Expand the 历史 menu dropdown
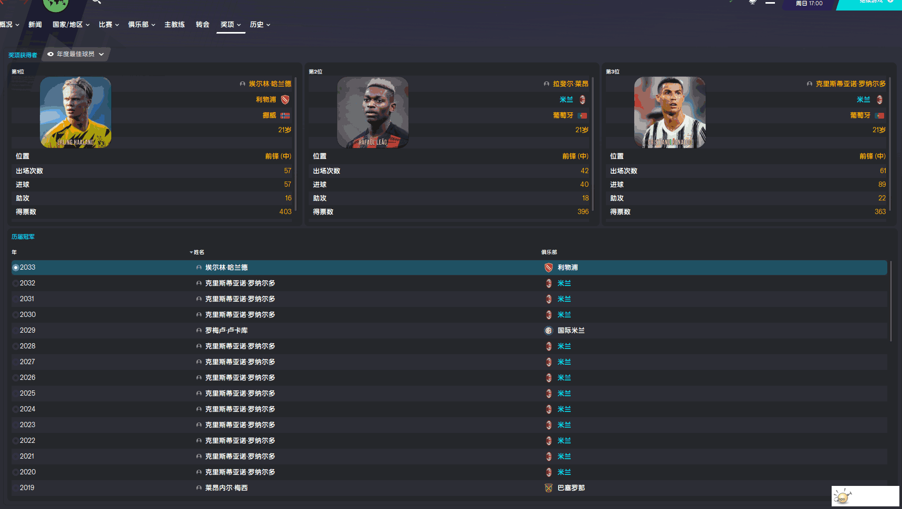The width and height of the screenshot is (902, 509). click(x=260, y=25)
